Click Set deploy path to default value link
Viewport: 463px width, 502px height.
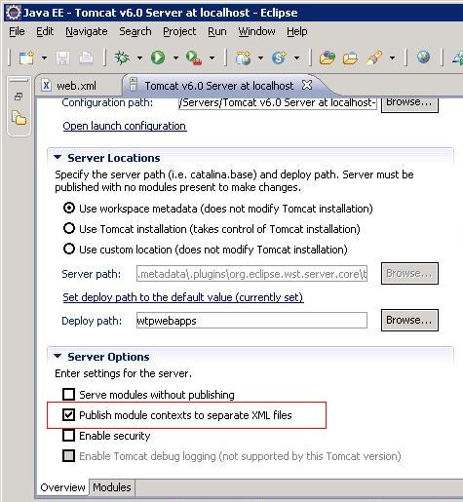[183, 297]
